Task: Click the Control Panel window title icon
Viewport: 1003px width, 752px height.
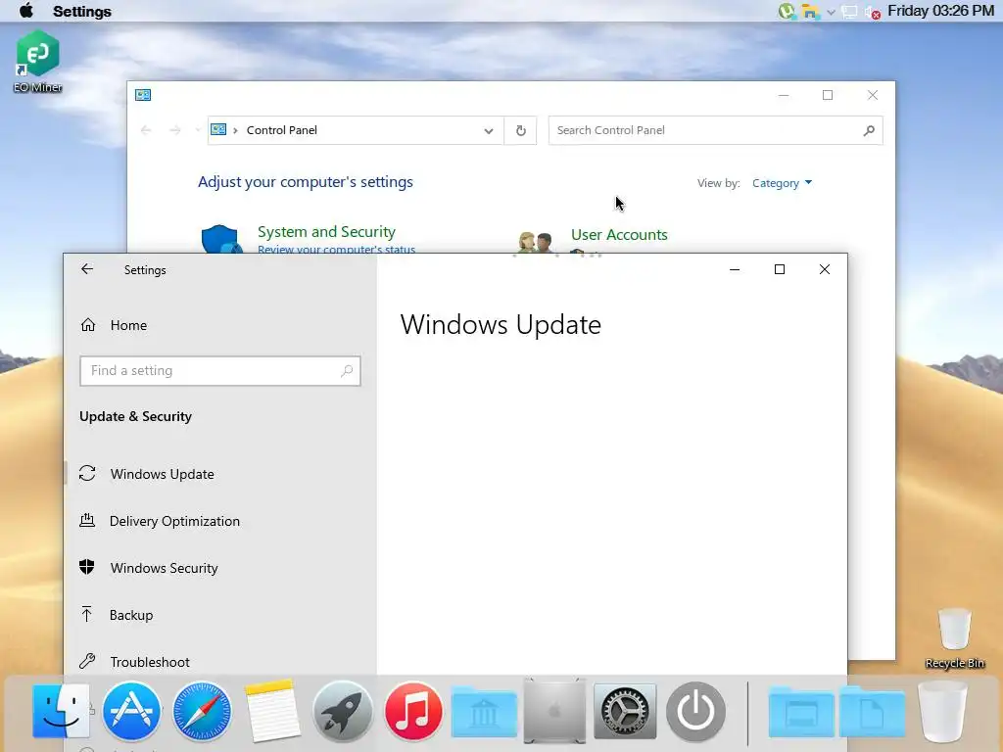Action: pyautogui.click(x=143, y=95)
